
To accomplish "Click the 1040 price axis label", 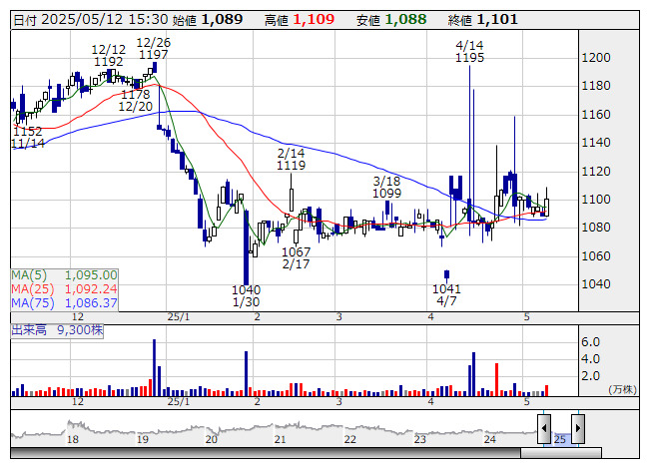I will click(596, 284).
